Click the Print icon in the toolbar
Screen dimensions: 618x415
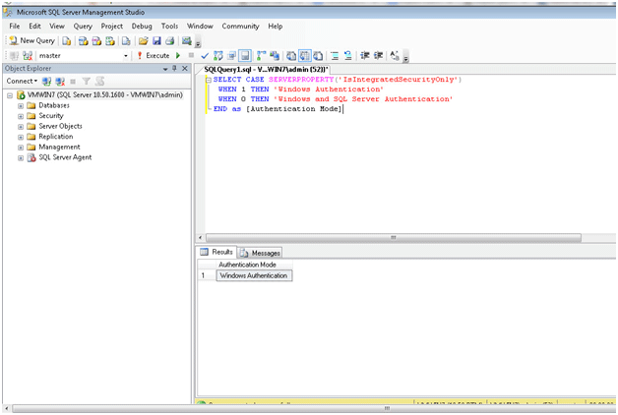(170, 41)
